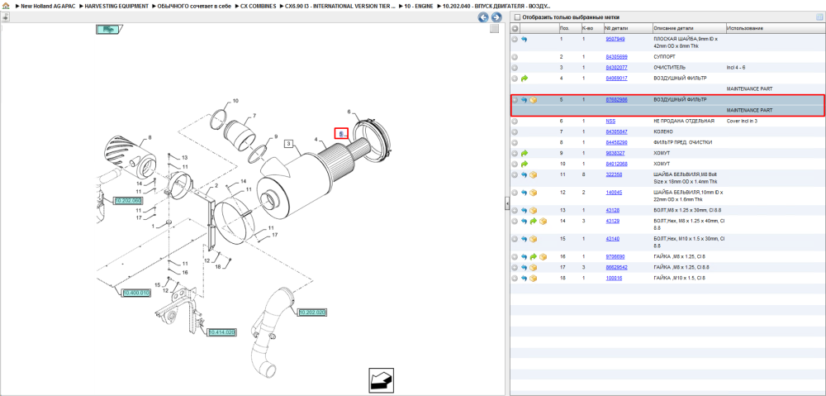
Task: Click green arrow icon for part 9706690
Action: 533,257
